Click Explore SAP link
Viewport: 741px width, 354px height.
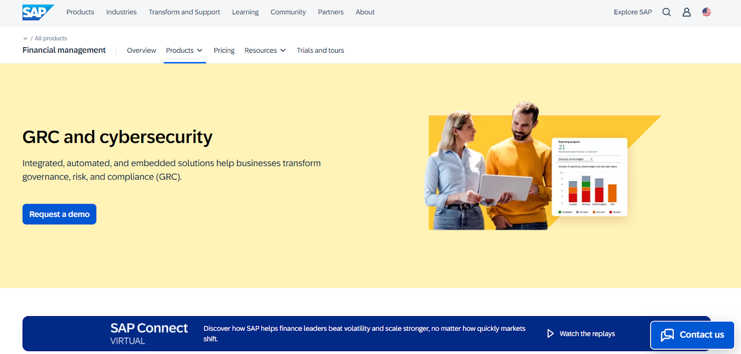click(633, 12)
